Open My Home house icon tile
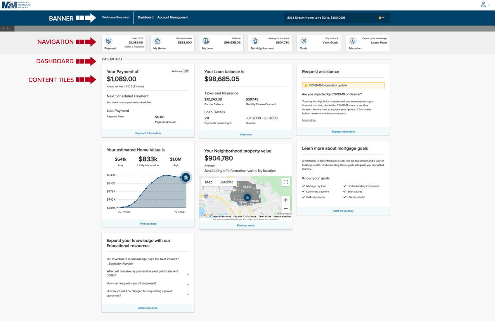This screenshot has width=495, height=321. click(x=157, y=41)
